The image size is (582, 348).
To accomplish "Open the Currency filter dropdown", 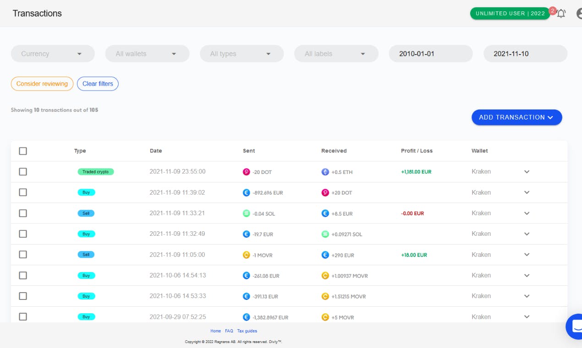I will (53, 54).
